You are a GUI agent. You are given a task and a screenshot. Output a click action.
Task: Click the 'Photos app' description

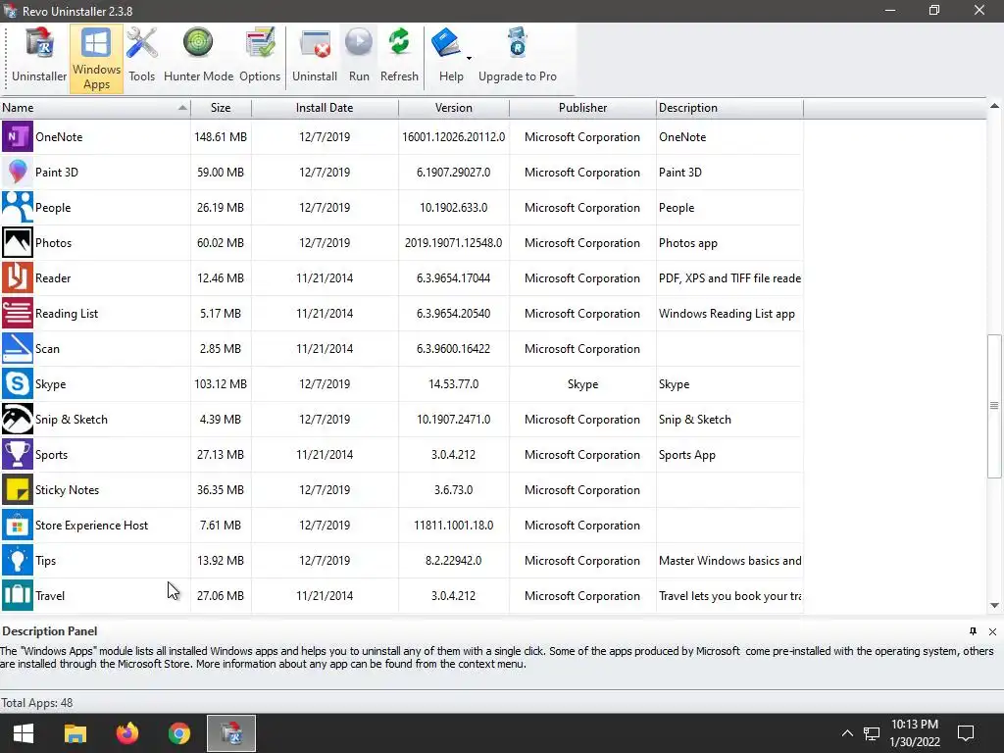tap(687, 243)
